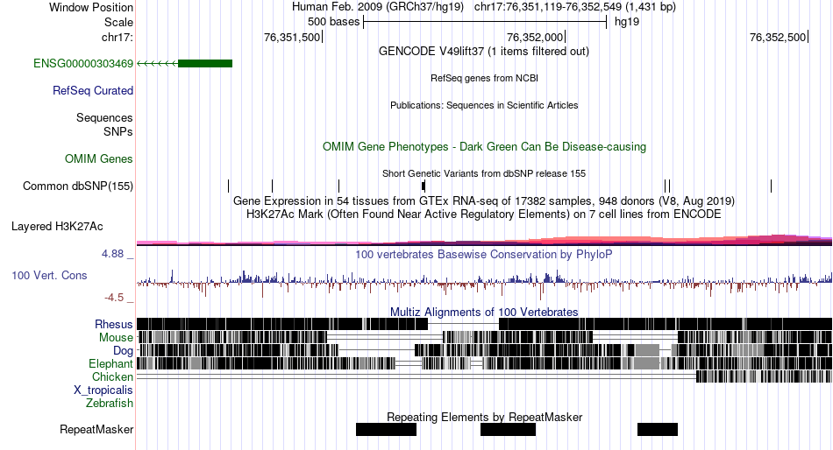Click the rightmost RepeatMasker element block
Viewport: 833px width, 450px height.
pos(658,429)
